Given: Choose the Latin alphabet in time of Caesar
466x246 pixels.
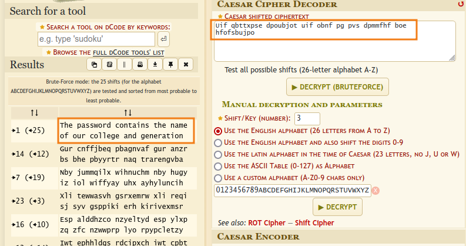Looking at the screenshot, I should [x=219, y=154].
